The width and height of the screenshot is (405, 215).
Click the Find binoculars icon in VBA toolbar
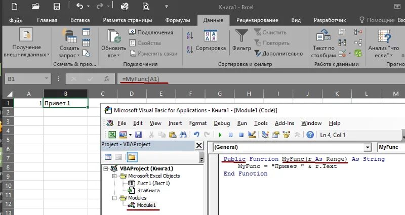[x=183, y=135]
